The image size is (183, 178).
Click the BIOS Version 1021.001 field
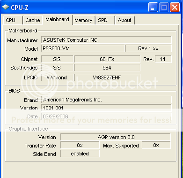[x=106, y=108]
